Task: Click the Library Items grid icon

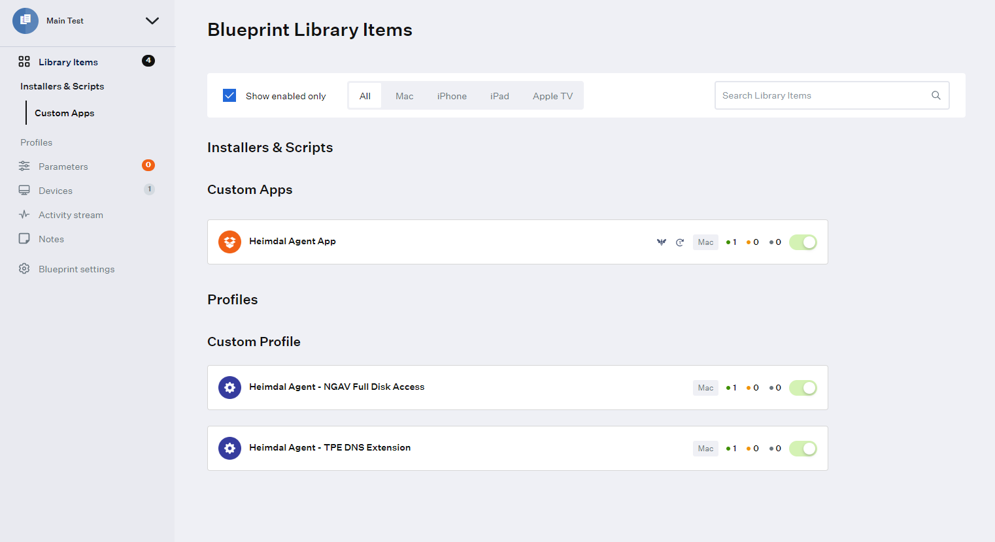Action: pos(24,61)
